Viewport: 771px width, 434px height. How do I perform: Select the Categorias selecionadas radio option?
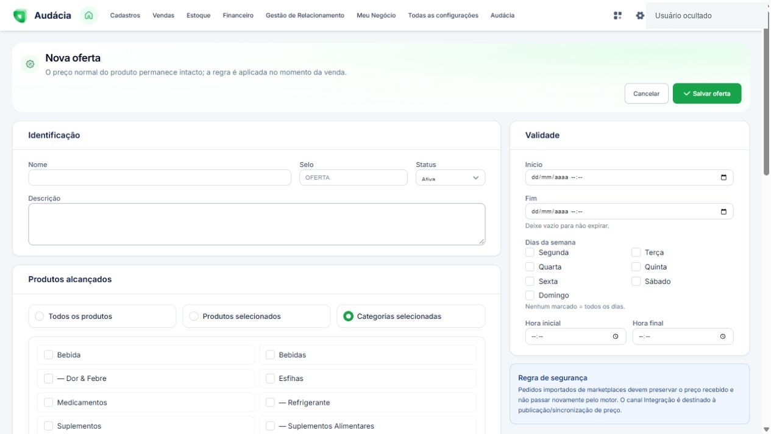pos(349,316)
